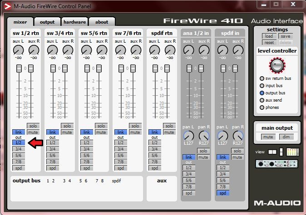Adjust aux L knob on sw 3/4 rtn
The height and width of the screenshot is (215, 306).
tap(52, 50)
